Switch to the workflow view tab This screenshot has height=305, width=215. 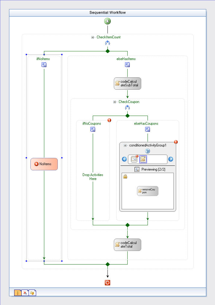tap(18, 292)
